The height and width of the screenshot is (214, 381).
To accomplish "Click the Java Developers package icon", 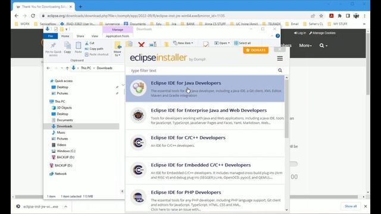I will [138, 88].
